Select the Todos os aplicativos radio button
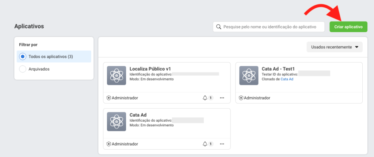Screen dimensions: 374x157 [23, 56]
